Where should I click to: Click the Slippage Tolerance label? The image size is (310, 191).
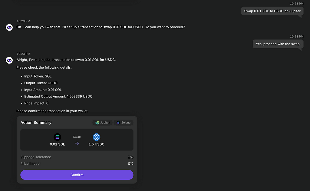tap(36, 157)
